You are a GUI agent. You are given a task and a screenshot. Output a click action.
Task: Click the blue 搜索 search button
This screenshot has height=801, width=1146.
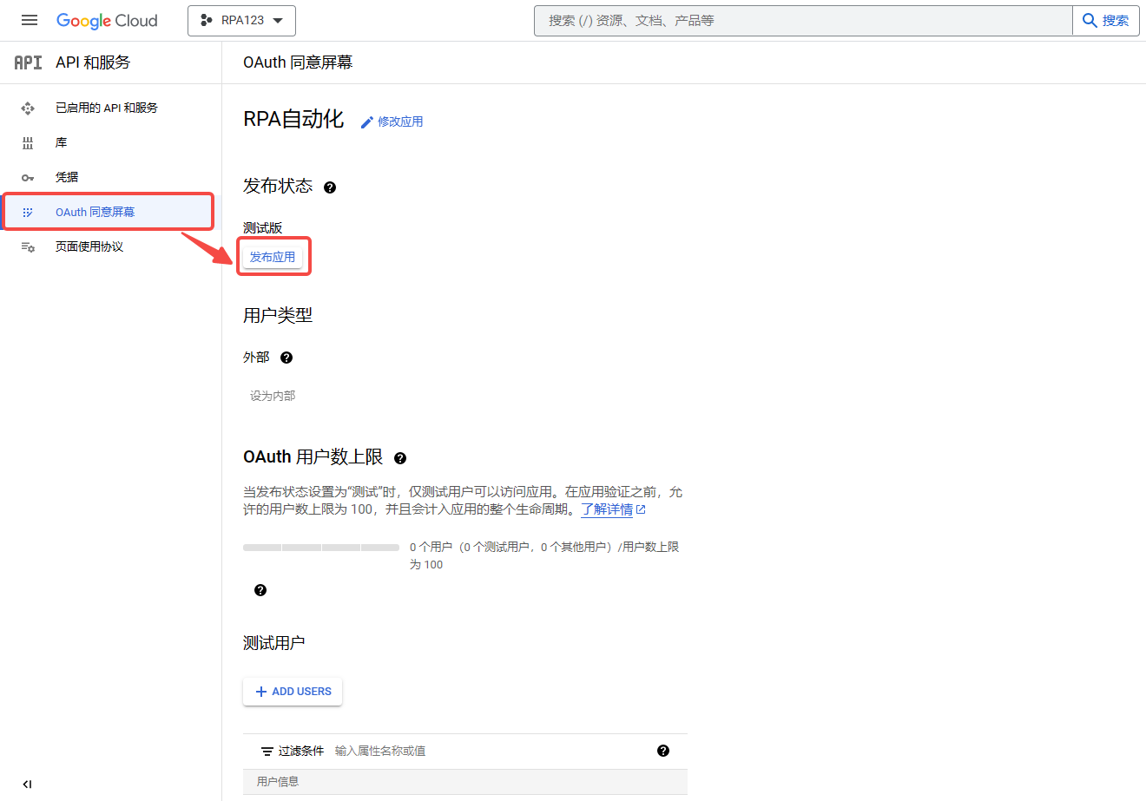pos(1106,21)
